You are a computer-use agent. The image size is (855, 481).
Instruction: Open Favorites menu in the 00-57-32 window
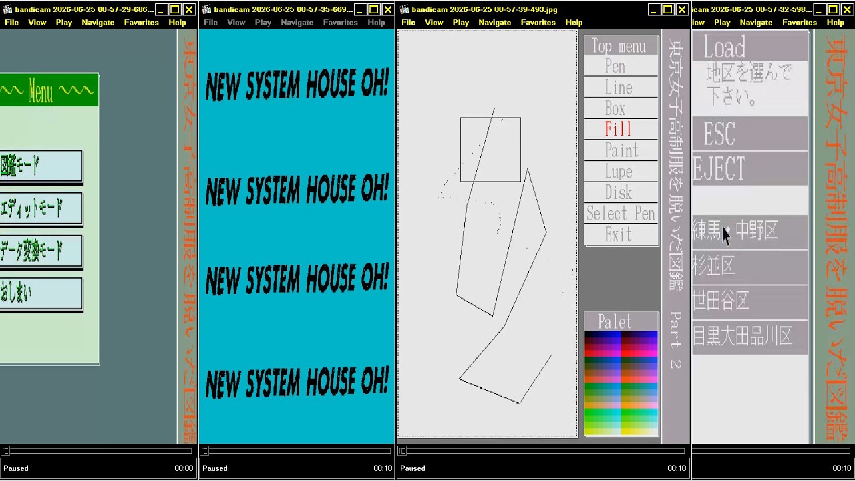tap(800, 22)
